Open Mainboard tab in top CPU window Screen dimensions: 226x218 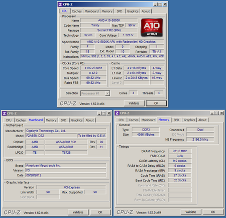pyautogui.click(x=91, y=11)
